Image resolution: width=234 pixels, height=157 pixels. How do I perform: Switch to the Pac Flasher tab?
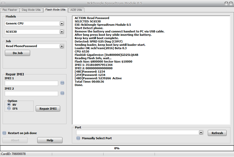(10, 10)
